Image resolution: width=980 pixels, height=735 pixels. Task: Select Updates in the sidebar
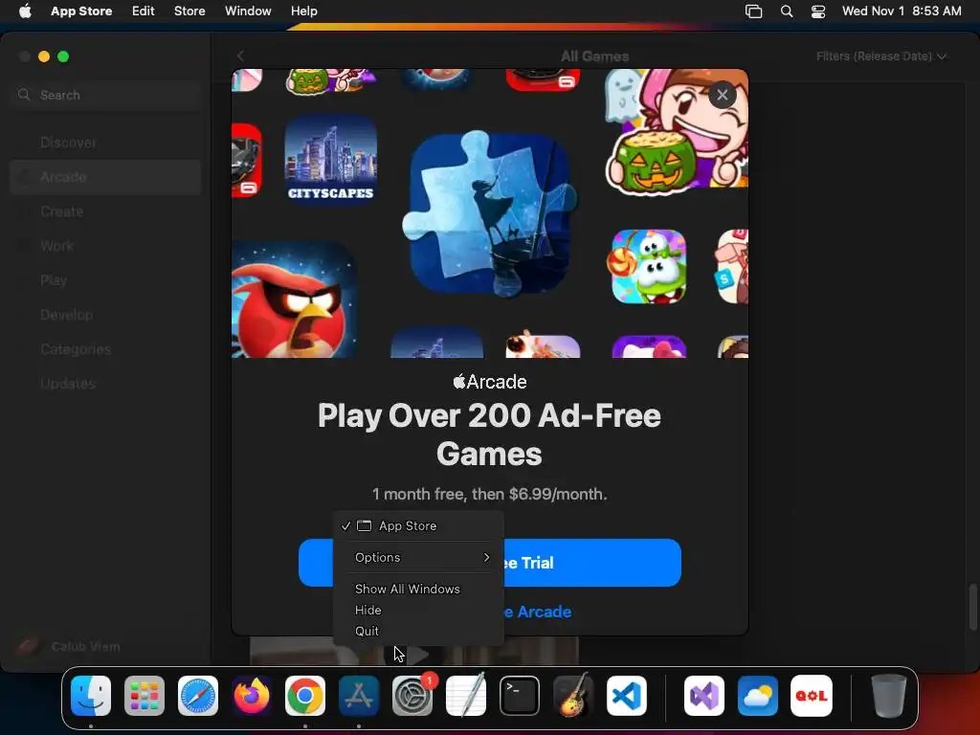105,383
